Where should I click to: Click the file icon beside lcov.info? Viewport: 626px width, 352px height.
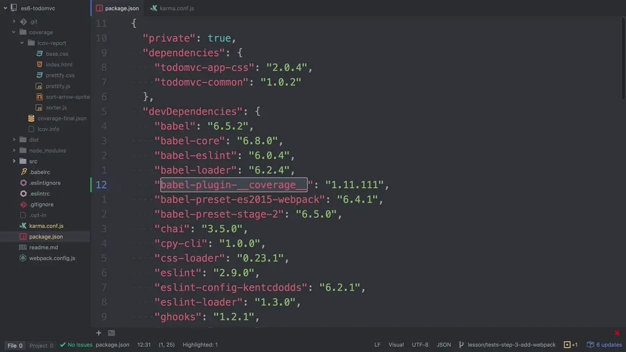pyautogui.click(x=32, y=129)
